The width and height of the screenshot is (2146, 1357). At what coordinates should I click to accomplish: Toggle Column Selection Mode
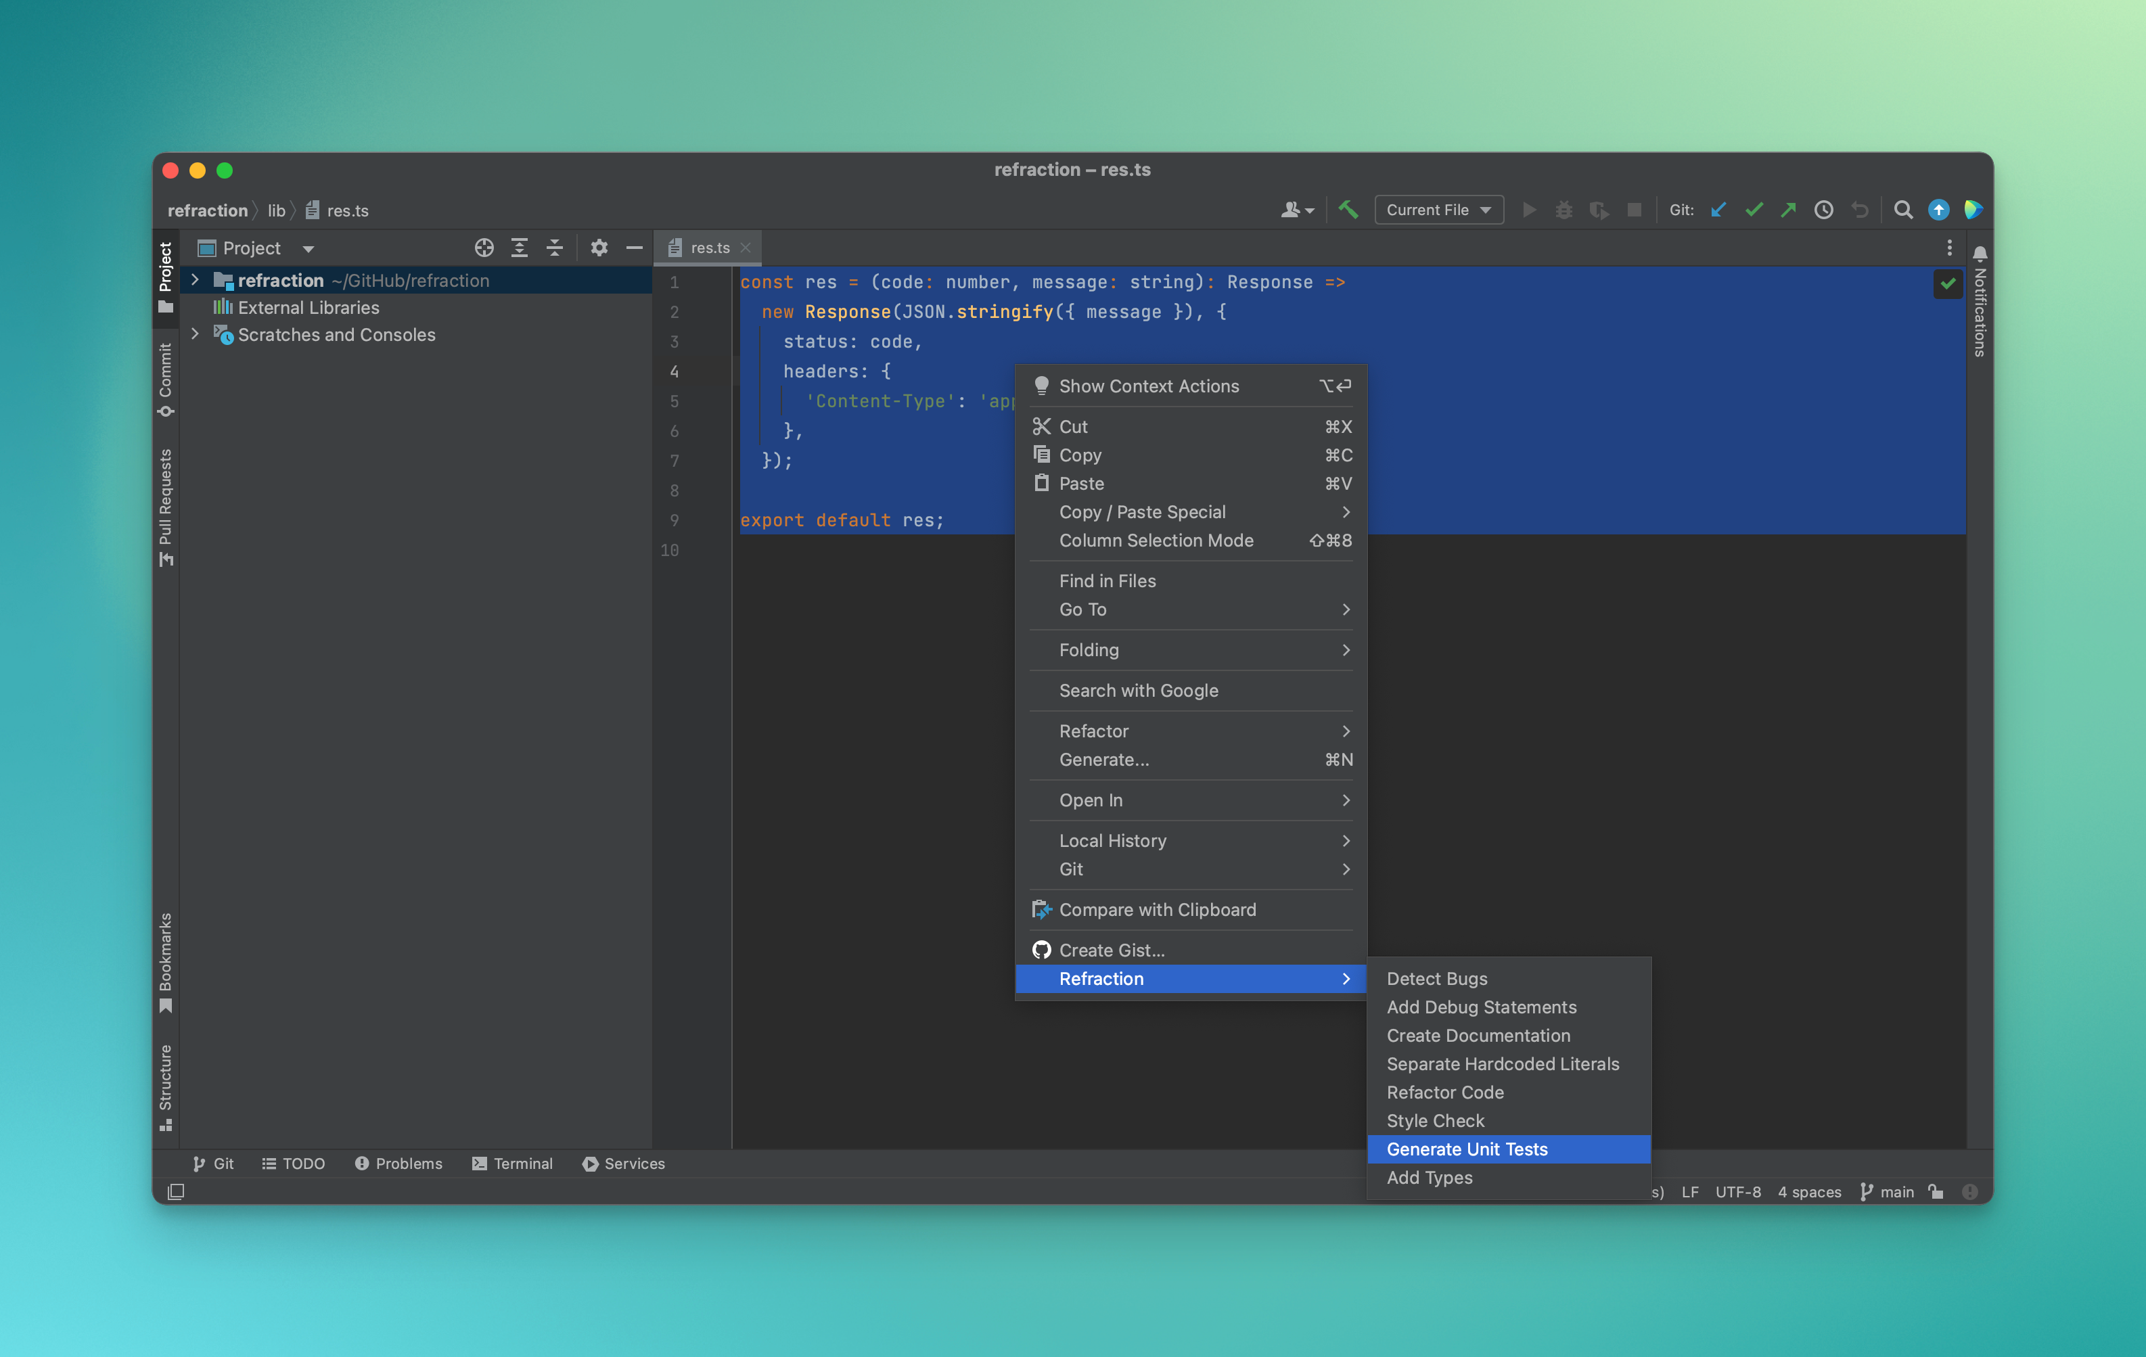pyautogui.click(x=1191, y=541)
